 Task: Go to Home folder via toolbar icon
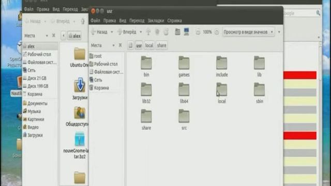point(177,32)
